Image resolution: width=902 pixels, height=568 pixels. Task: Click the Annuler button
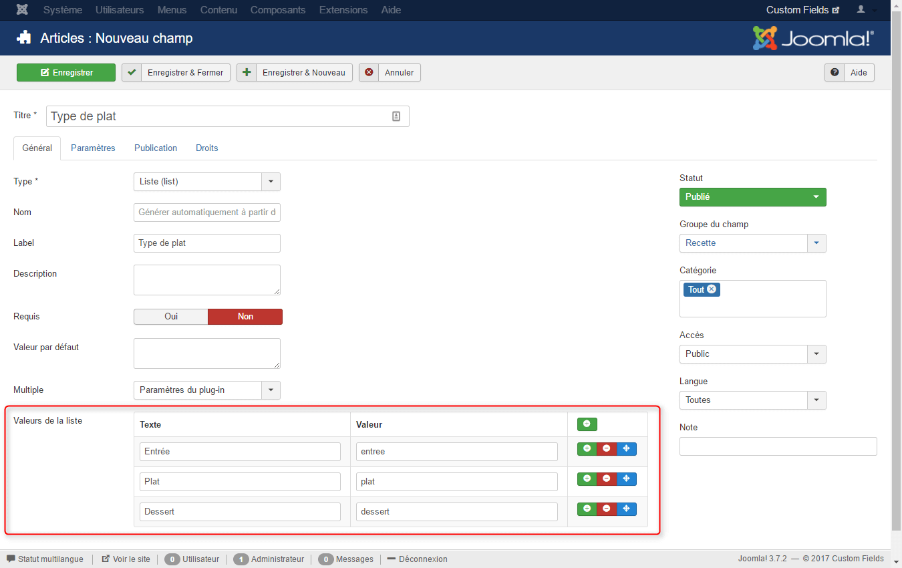(x=390, y=72)
